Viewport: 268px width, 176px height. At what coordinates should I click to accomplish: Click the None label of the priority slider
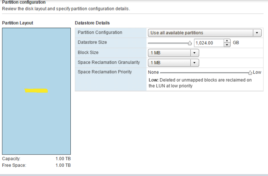click(x=153, y=72)
